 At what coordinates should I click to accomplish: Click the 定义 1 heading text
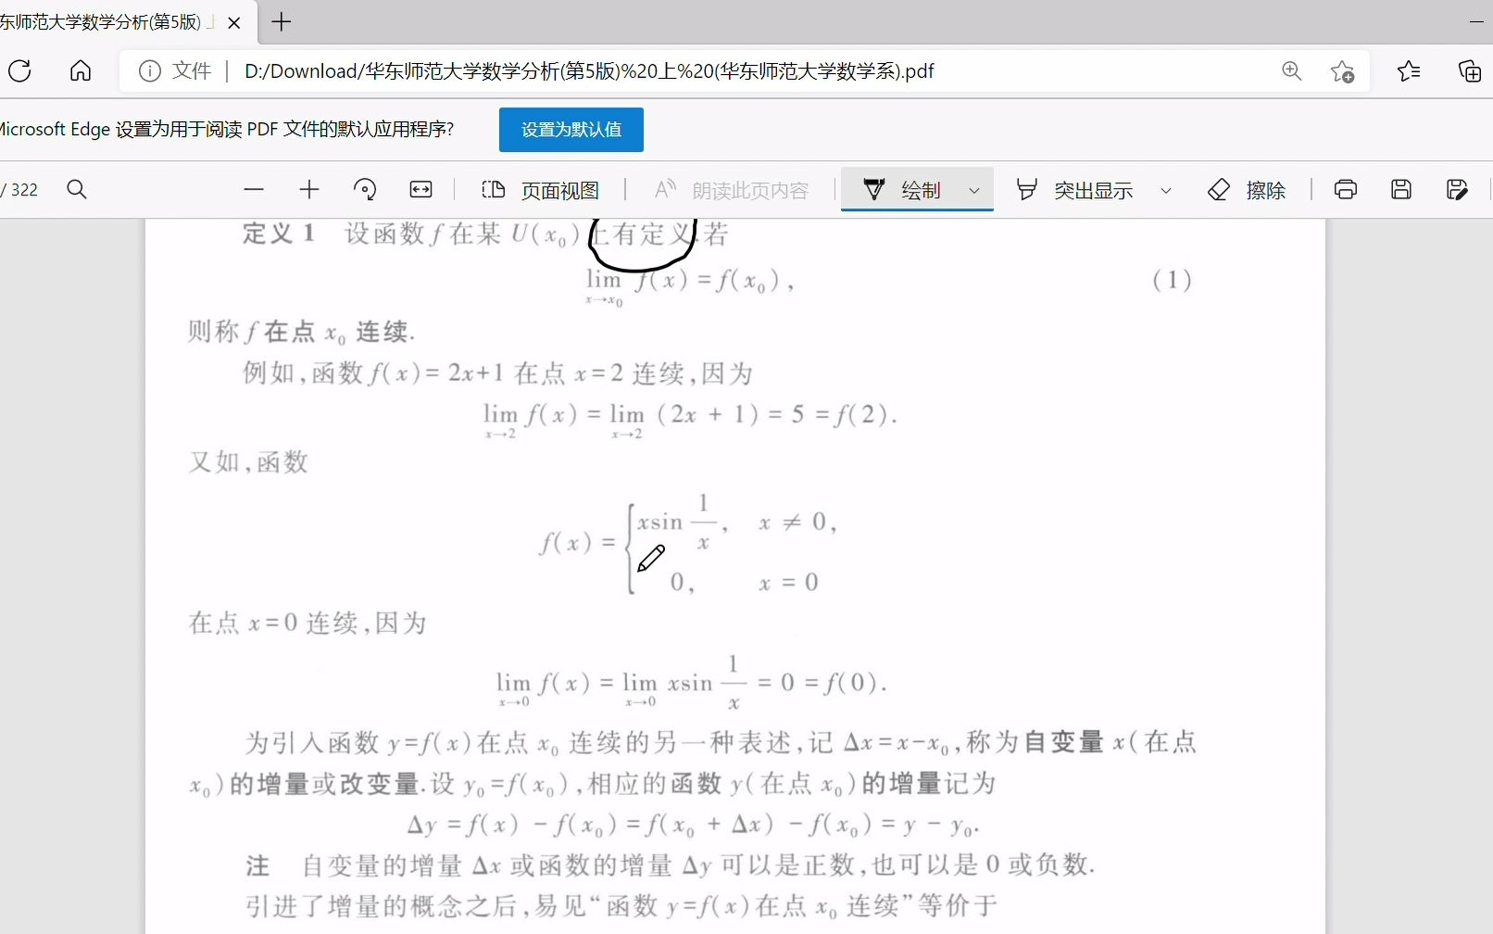tap(279, 234)
